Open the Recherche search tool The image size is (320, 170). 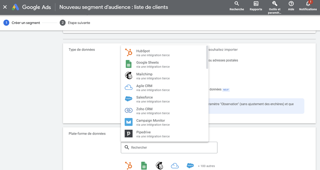pos(236,6)
